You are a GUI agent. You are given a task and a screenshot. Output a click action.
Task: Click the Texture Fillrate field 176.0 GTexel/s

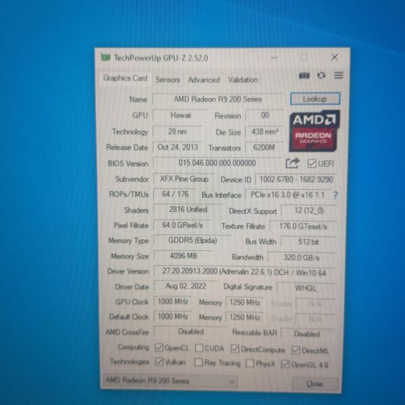coord(303,227)
